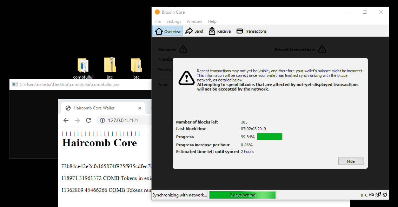
Task: Click the combfullui.exe console title bar
Action: (80, 85)
